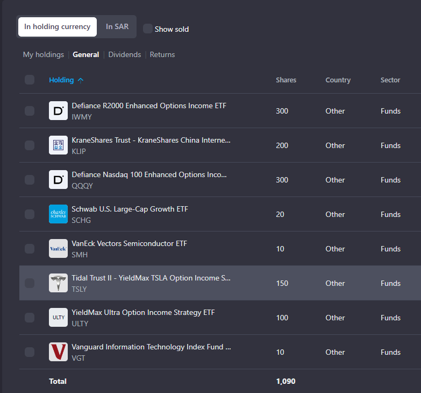The image size is (421, 393).
Task: Switch to In SAR currency view
Action: click(x=117, y=26)
